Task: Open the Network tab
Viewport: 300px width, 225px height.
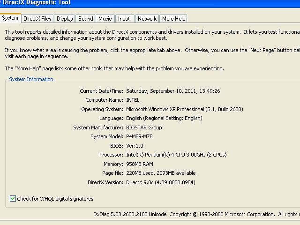Action: pyautogui.click(x=147, y=19)
